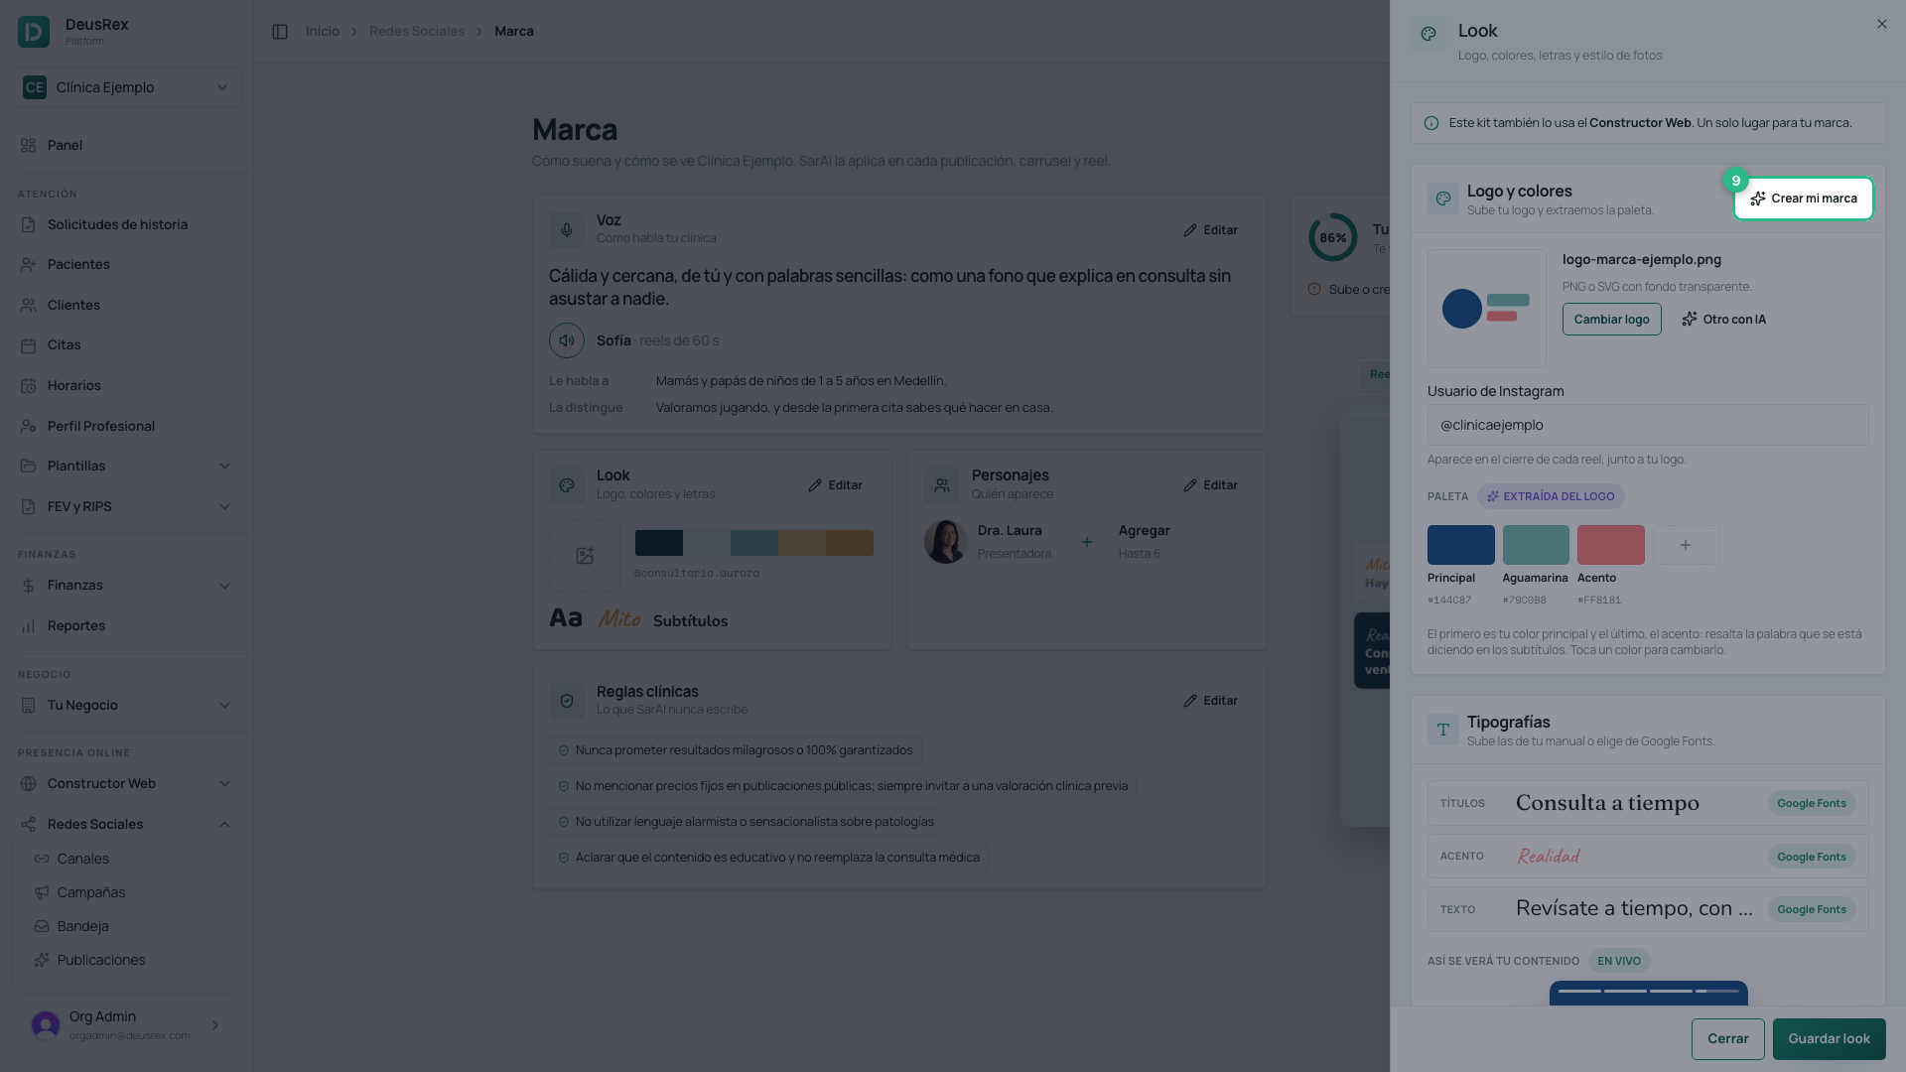
Task: Edit the Voz card
Action: pyautogui.click(x=1210, y=230)
